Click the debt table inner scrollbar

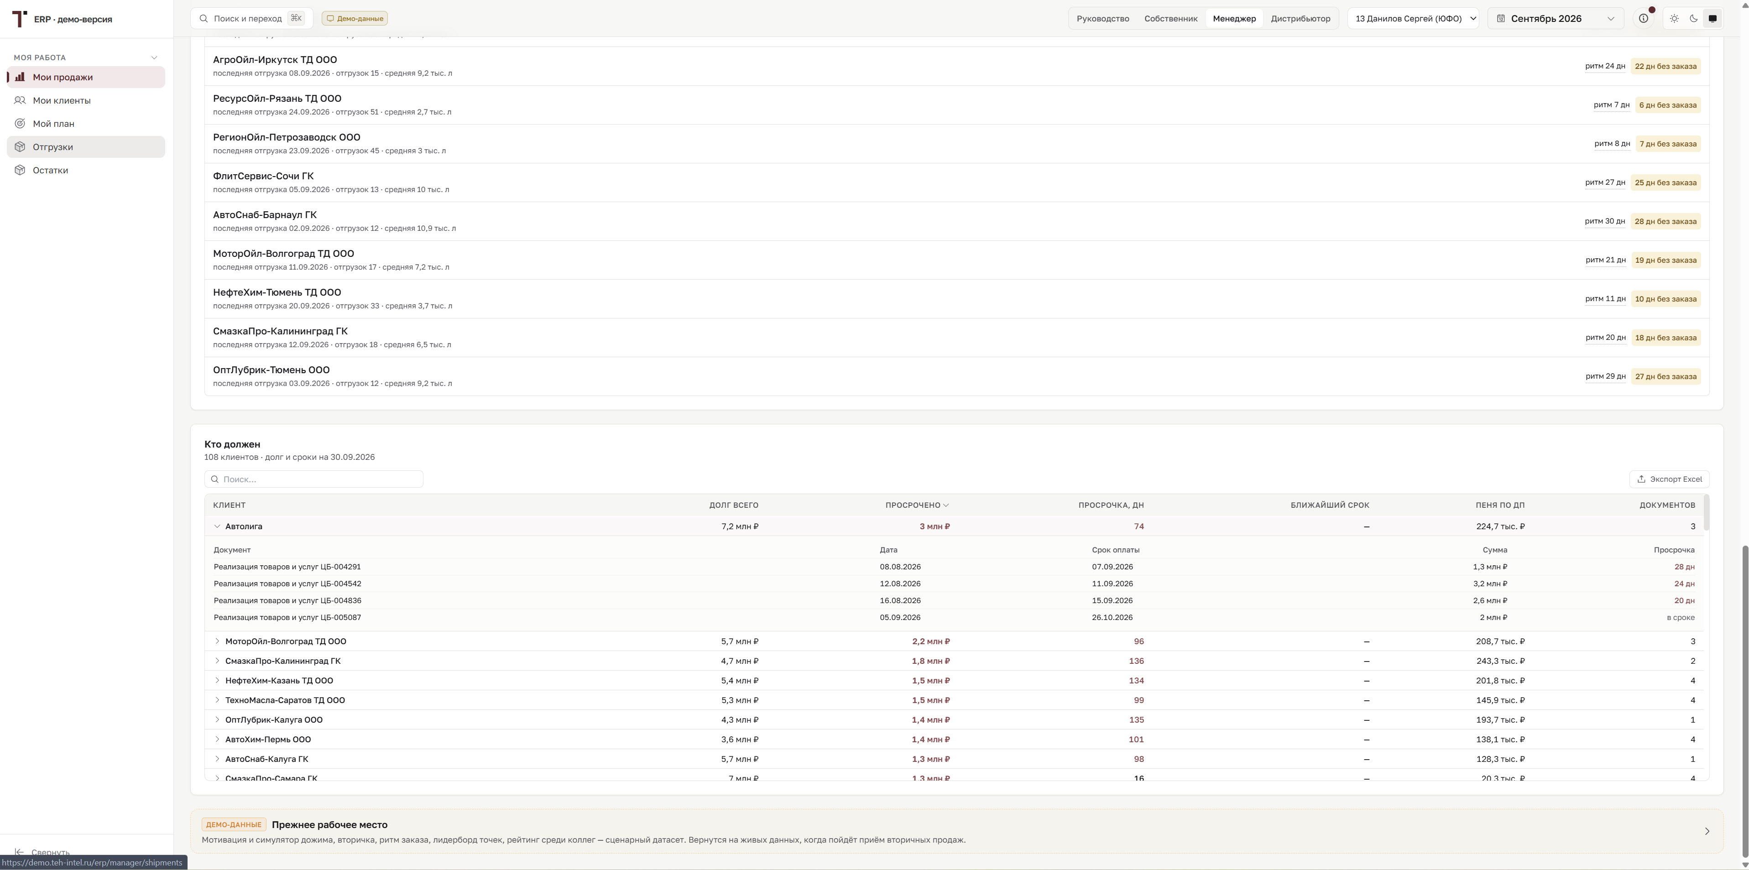[x=1706, y=513]
